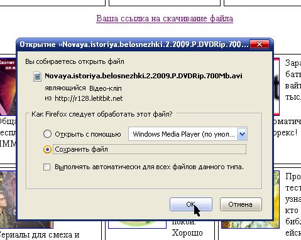Close the Открытие file dialog
The image size is (301, 240).
coord(260,44)
